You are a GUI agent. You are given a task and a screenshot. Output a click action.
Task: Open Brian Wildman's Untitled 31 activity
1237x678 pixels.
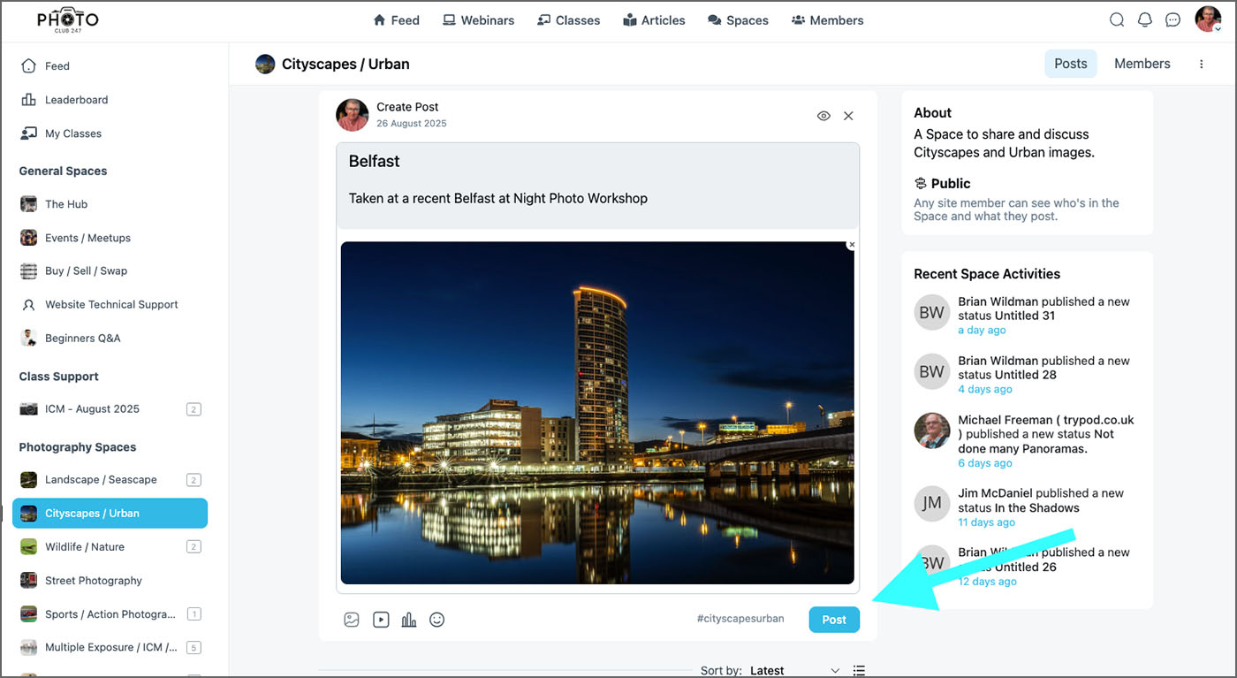[x=1044, y=309]
